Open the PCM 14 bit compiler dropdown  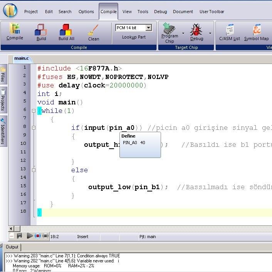click(149, 28)
